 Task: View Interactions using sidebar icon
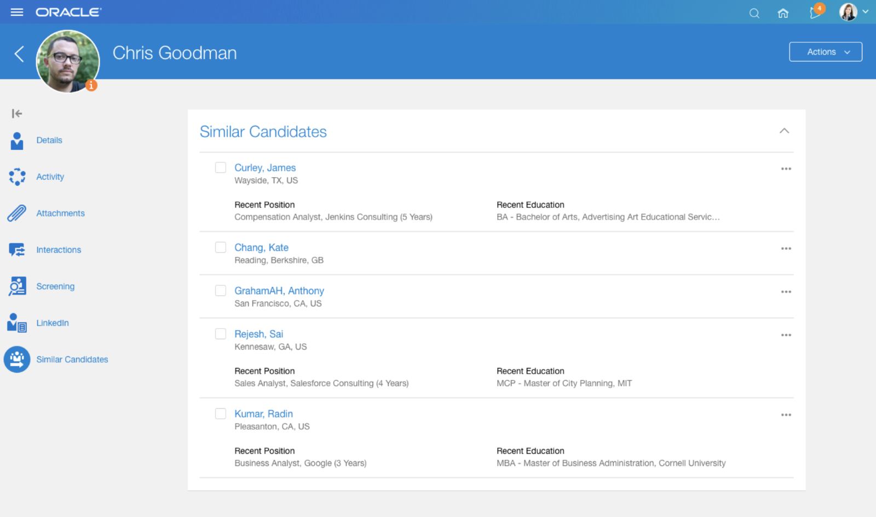coord(17,250)
